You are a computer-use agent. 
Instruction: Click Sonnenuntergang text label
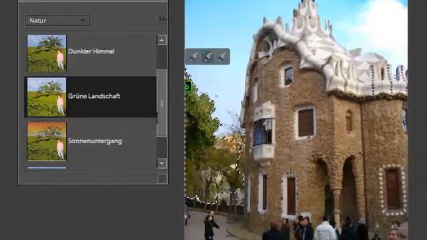[x=95, y=141]
